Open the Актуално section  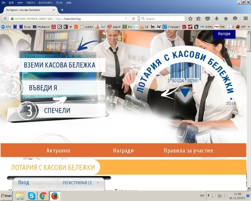(58, 150)
